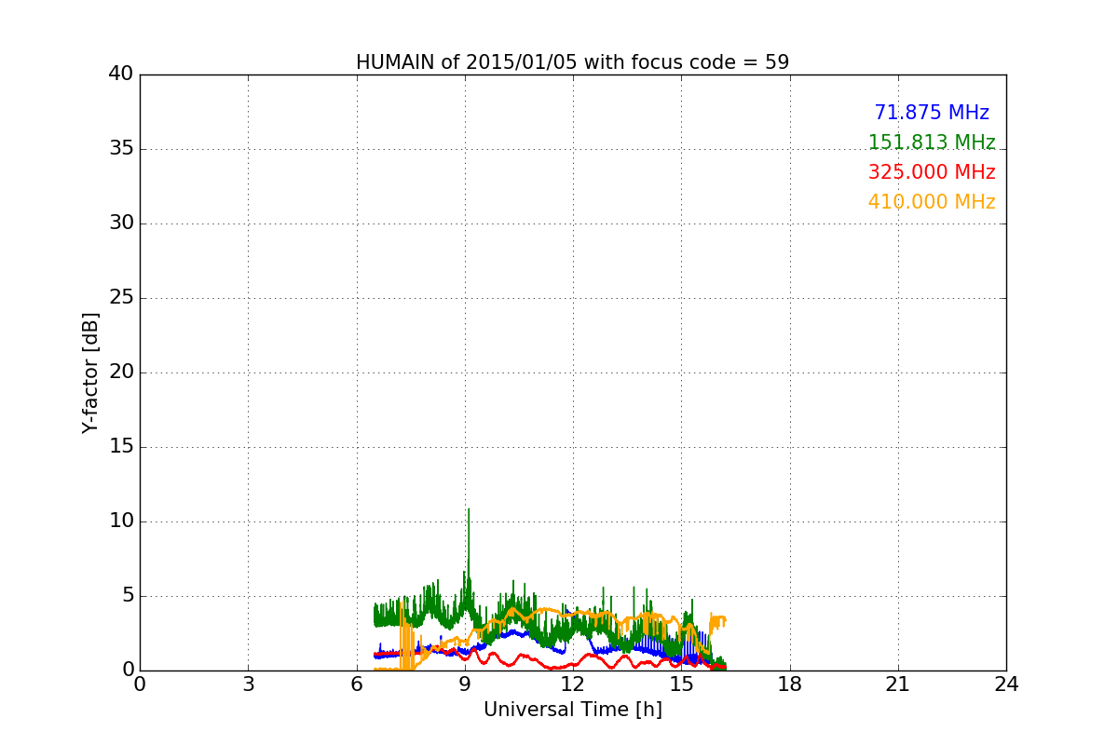Click the x-axis tick label 18

tap(790, 684)
